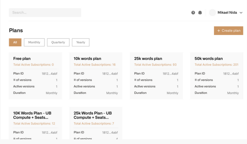Select the All filter tab

pyautogui.click(x=15, y=42)
